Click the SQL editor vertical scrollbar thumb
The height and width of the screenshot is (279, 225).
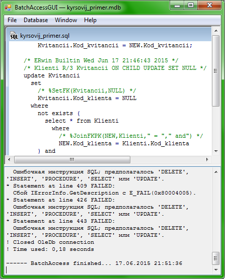point(216,71)
